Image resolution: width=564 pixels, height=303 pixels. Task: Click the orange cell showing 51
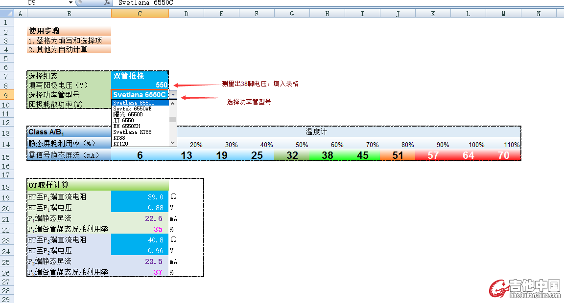point(398,155)
